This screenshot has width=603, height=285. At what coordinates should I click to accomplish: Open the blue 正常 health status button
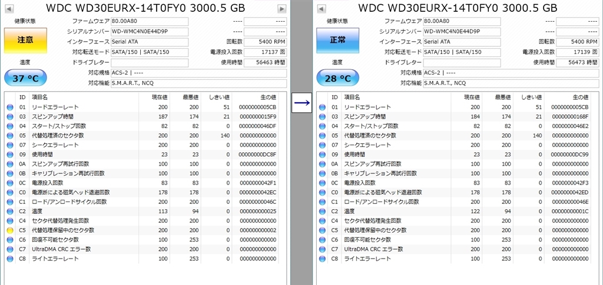tap(337, 41)
